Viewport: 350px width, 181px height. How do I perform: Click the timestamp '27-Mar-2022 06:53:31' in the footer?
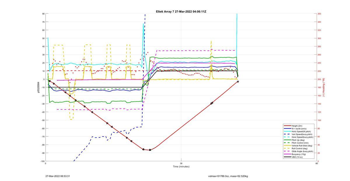58,176
